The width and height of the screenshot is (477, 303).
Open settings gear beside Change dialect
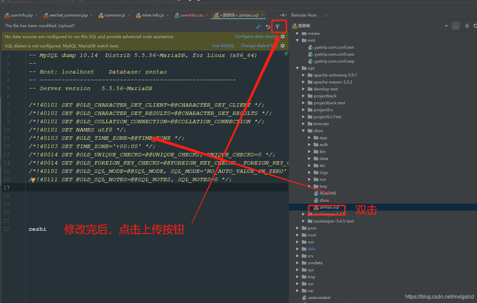click(283, 46)
